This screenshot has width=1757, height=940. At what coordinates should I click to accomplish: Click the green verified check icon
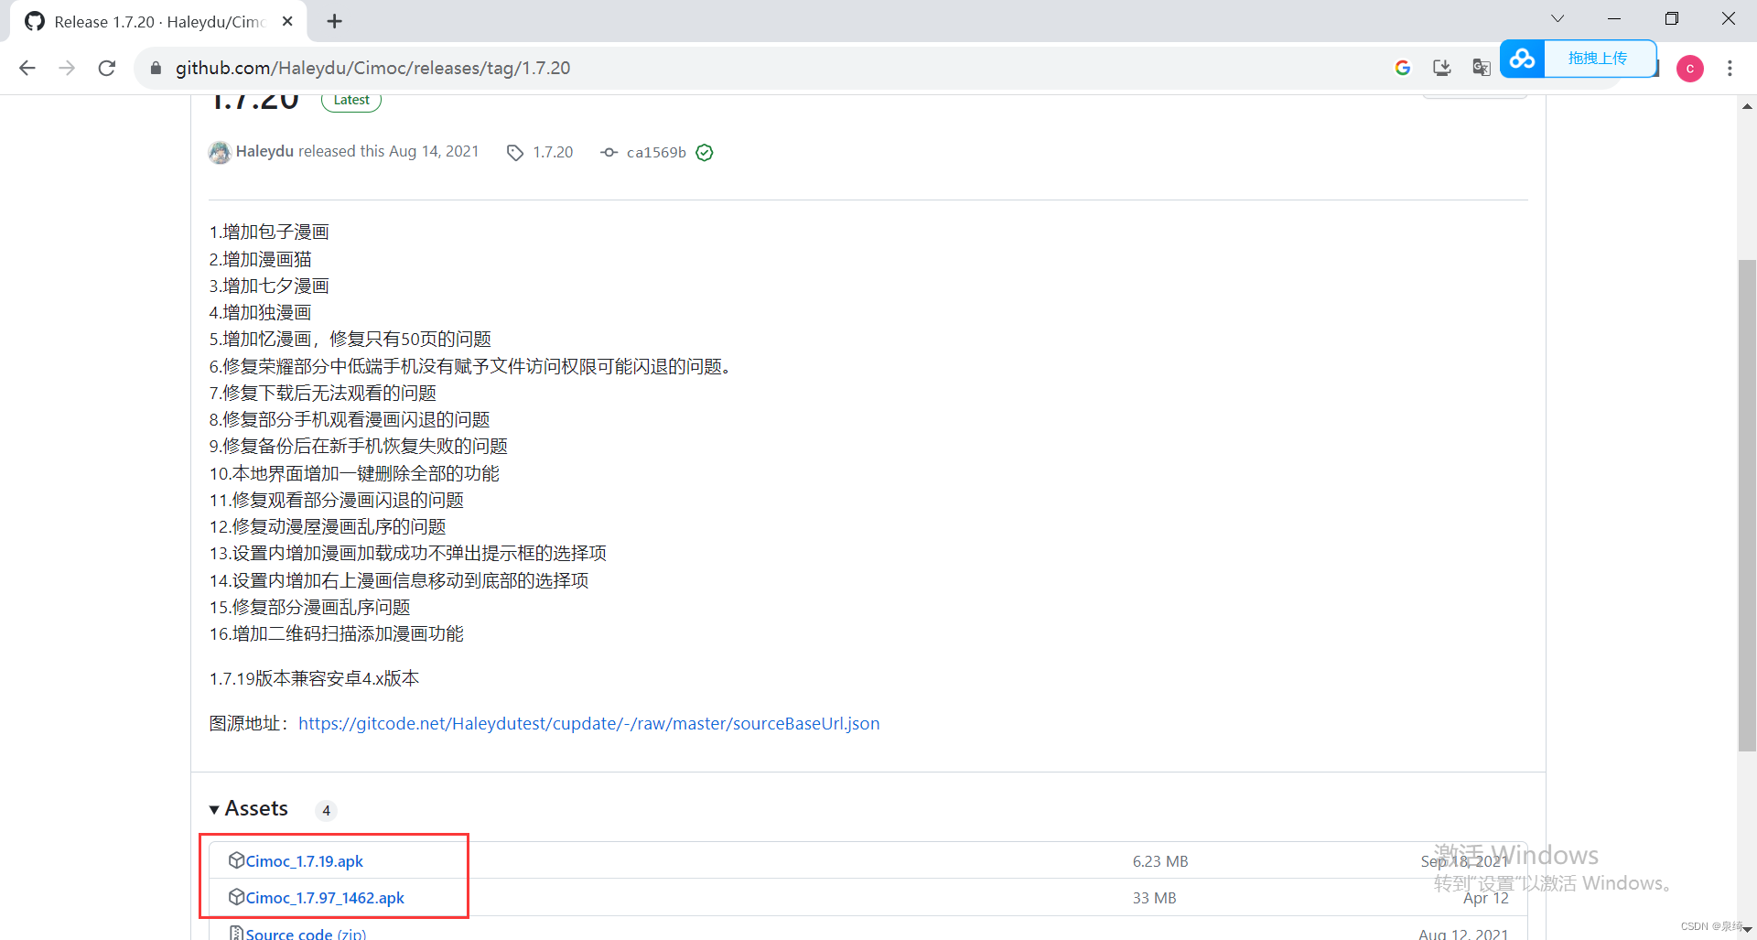[704, 153]
